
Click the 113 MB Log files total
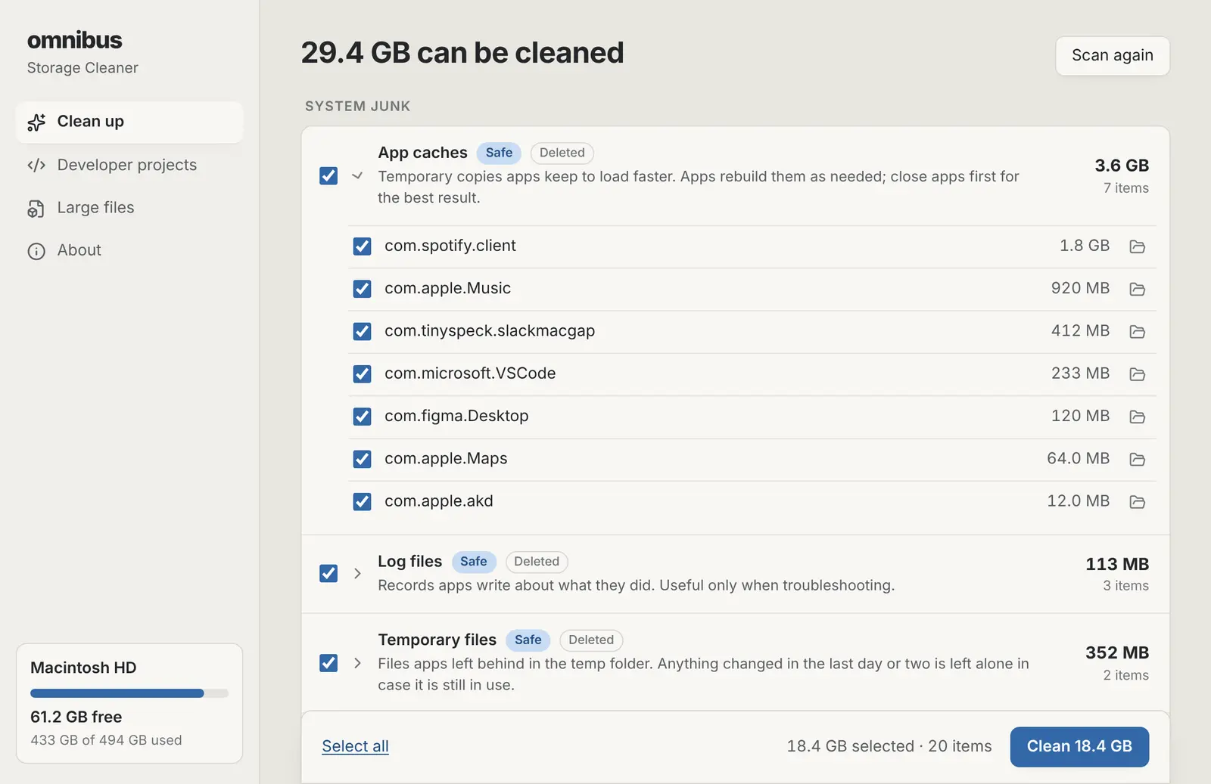1117,564
